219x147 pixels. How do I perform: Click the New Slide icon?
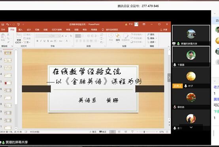[x=19, y=36]
